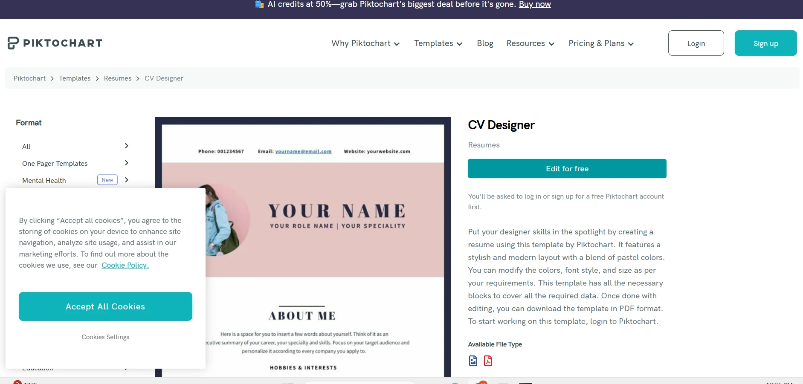This screenshot has width=803, height=384.
Task: Click the Buy now link in the banner
Action: click(535, 4)
